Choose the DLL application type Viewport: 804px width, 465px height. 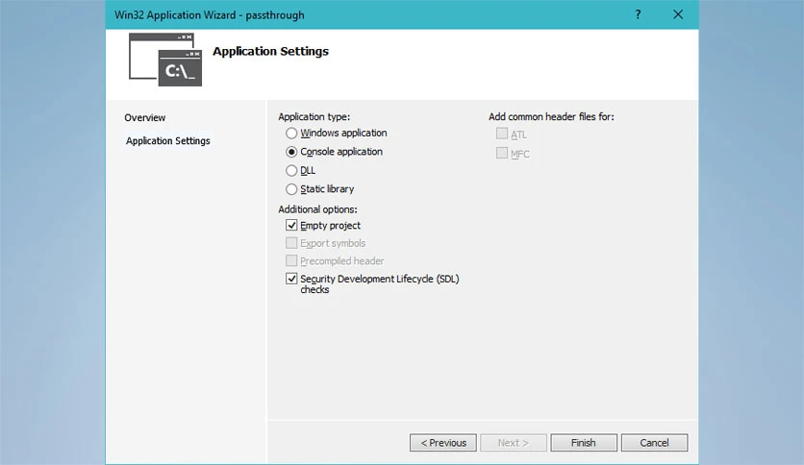[x=291, y=171]
